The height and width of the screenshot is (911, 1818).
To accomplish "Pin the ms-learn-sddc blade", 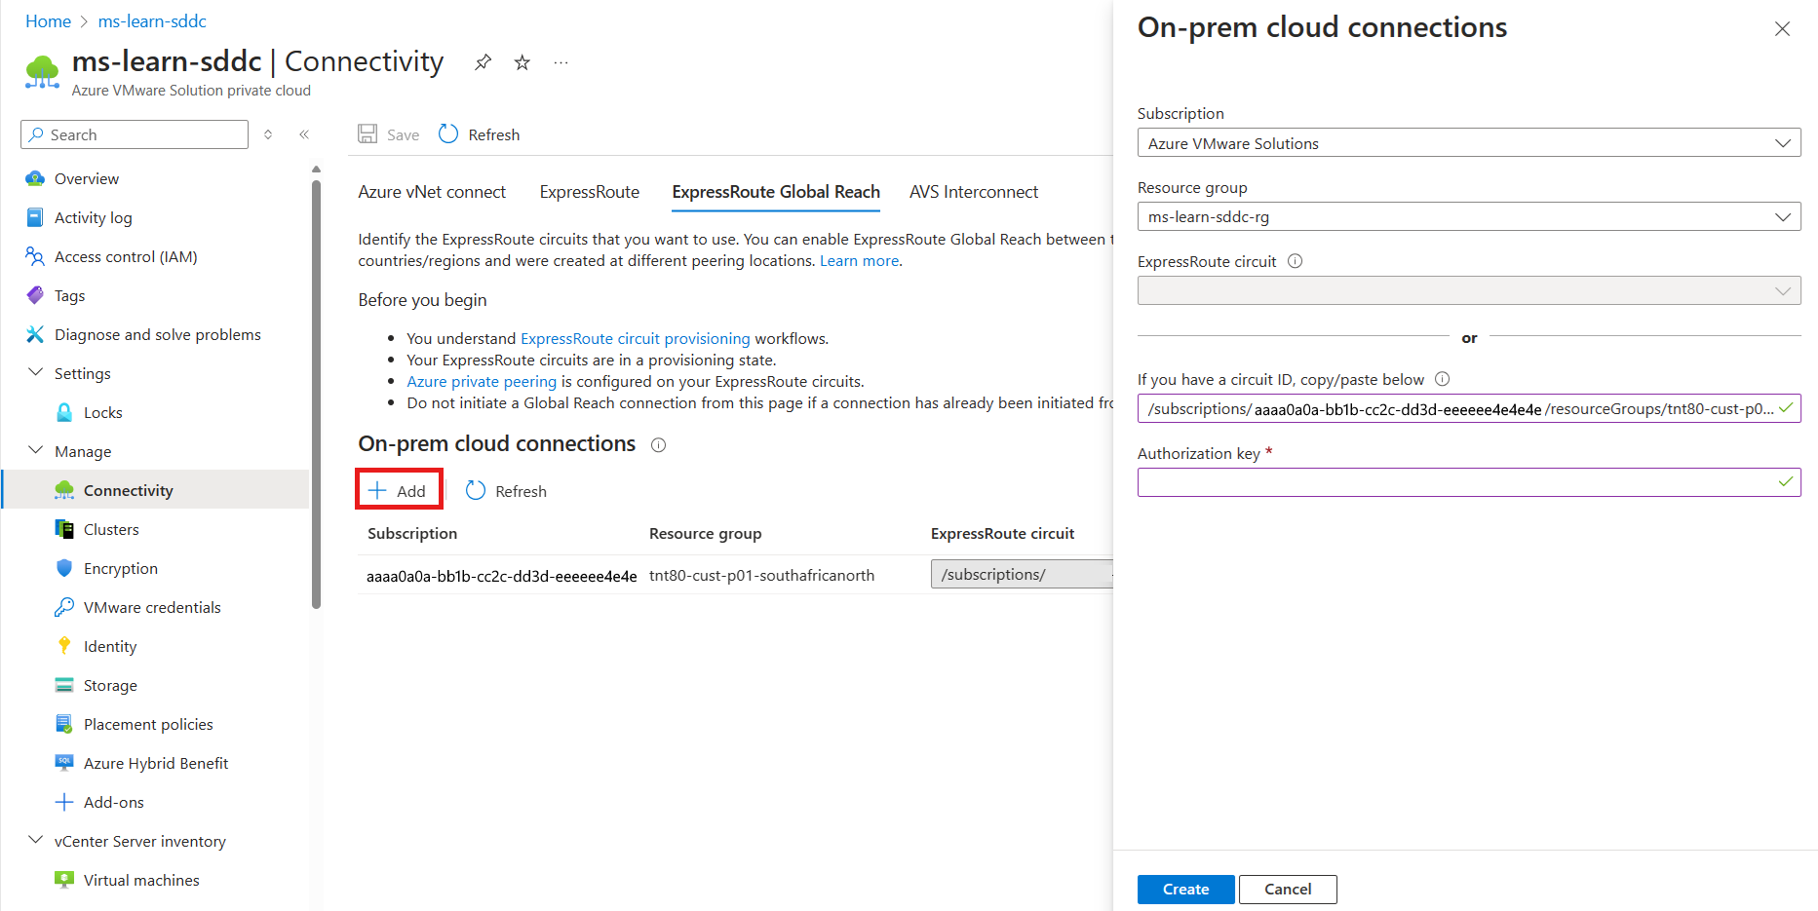I will coord(483,62).
